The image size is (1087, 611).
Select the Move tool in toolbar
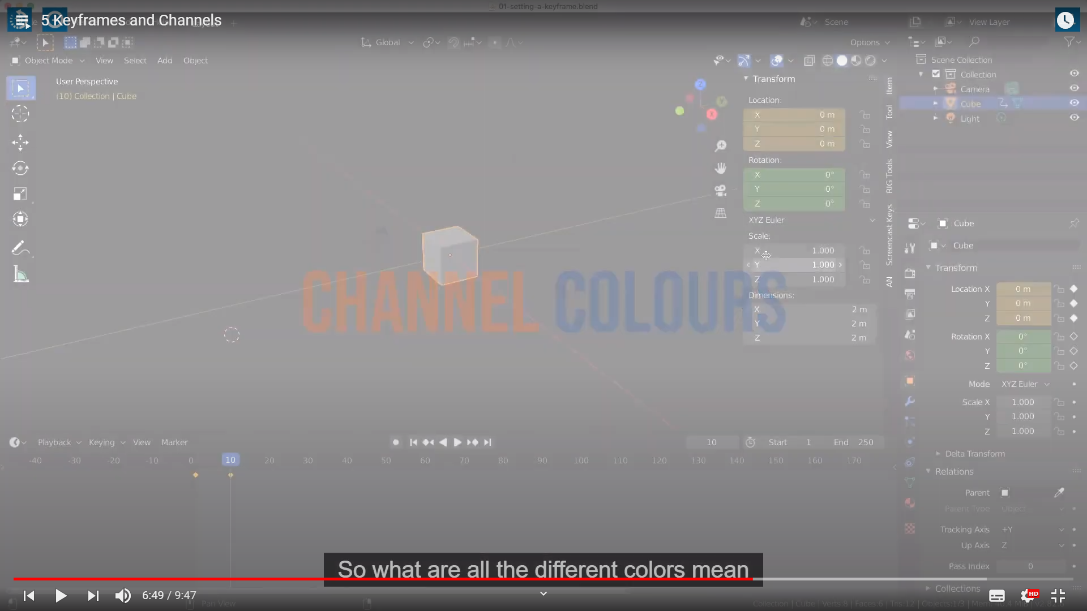point(20,142)
